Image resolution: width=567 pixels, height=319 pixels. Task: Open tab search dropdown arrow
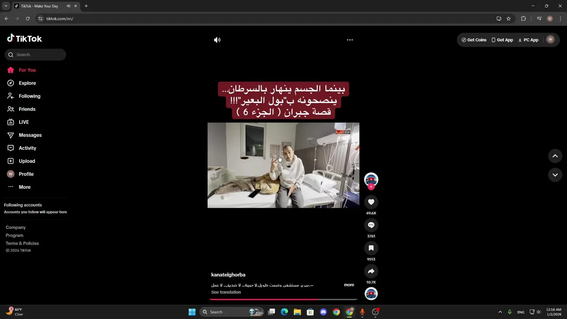click(6, 6)
